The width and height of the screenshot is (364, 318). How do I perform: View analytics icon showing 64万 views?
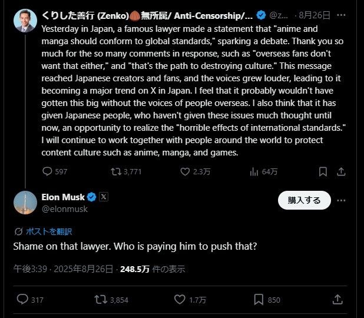pos(254,172)
